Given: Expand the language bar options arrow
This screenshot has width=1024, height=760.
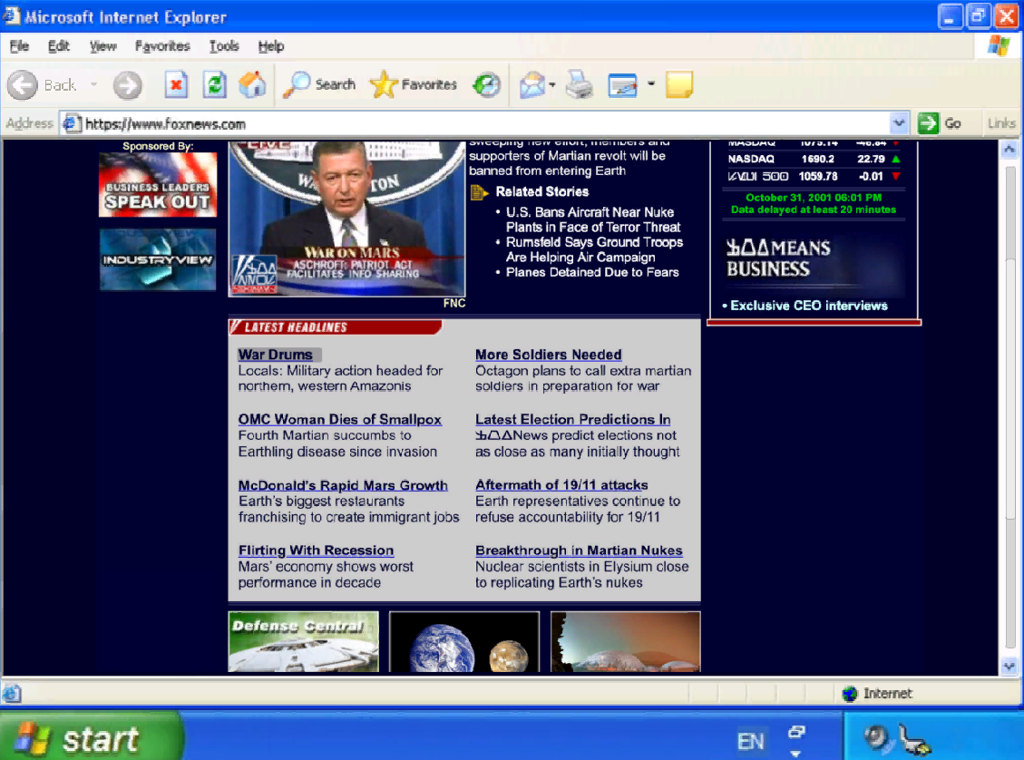Looking at the screenshot, I should coord(795,754).
